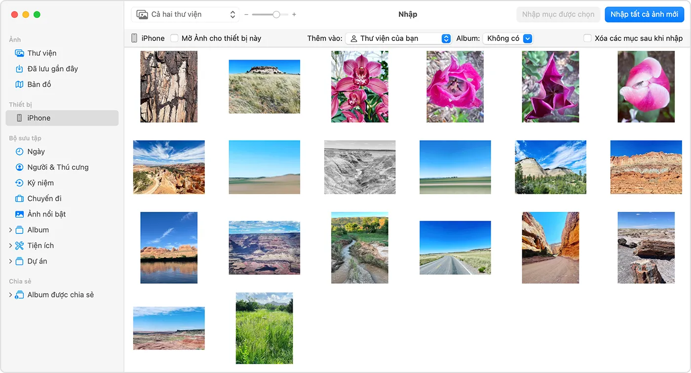Expand the Album section in sidebar

(x=10, y=229)
